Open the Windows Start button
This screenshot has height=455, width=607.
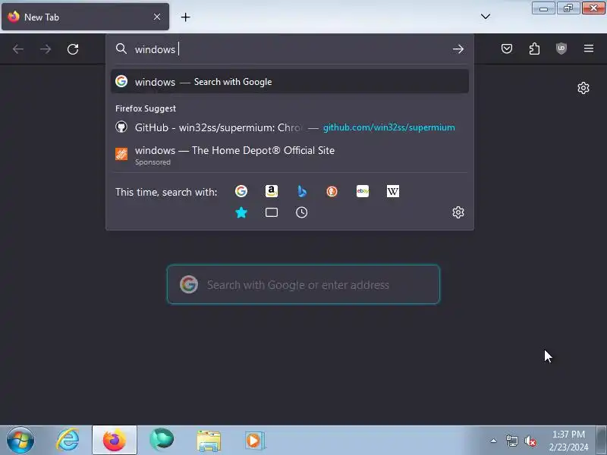20,441
